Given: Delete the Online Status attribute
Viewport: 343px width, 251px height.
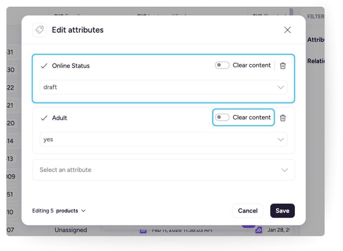Looking at the screenshot, I should click(283, 66).
